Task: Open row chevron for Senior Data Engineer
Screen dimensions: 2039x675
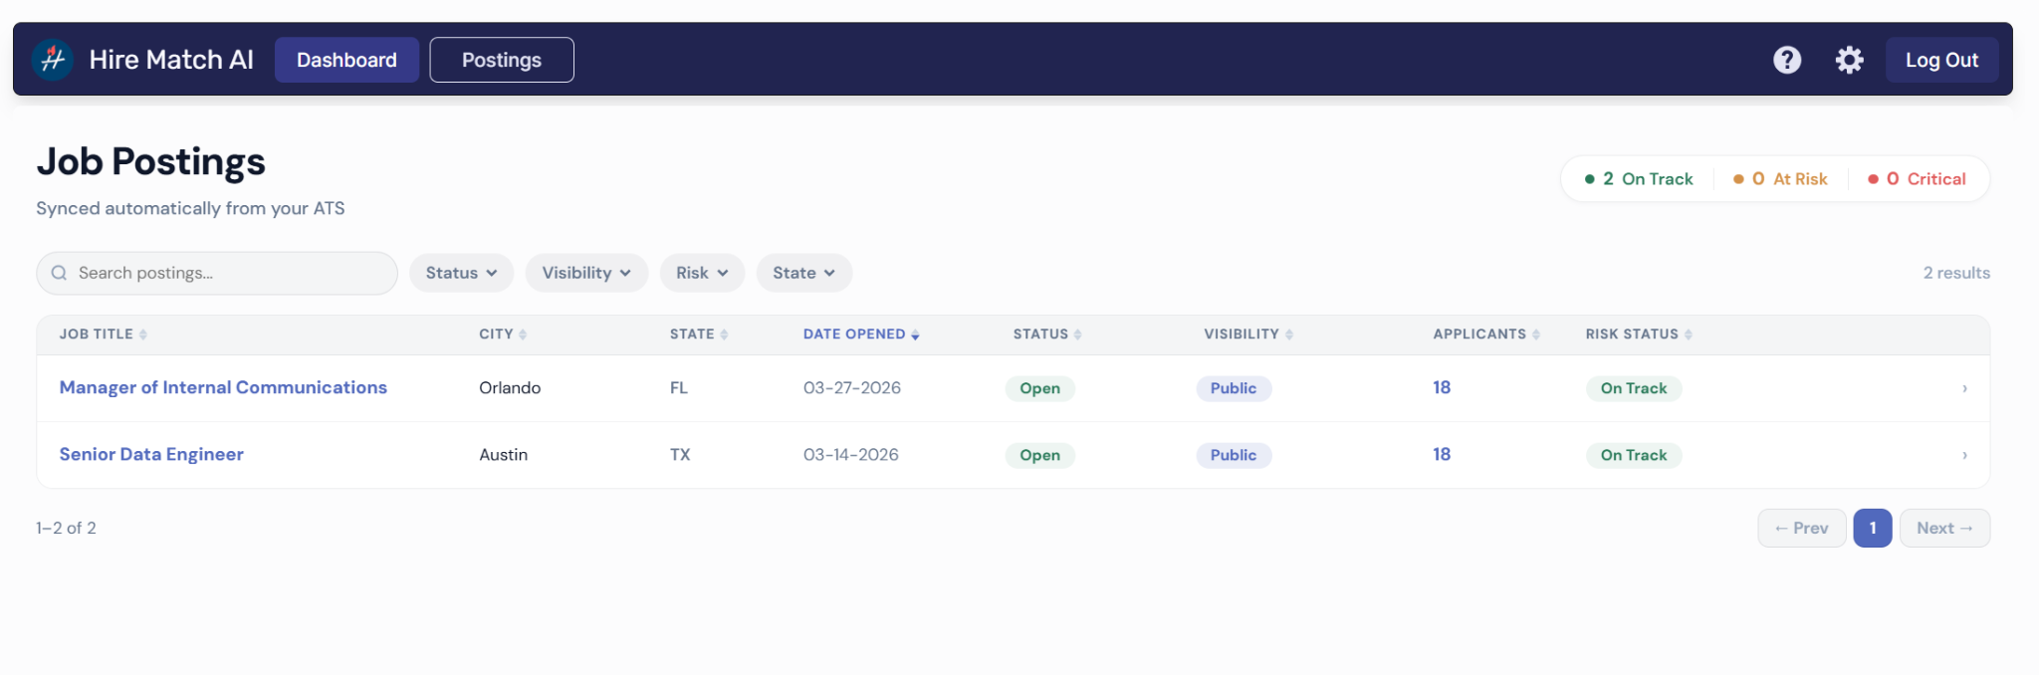Action: pyautogui.click(x=1964, y=455)
